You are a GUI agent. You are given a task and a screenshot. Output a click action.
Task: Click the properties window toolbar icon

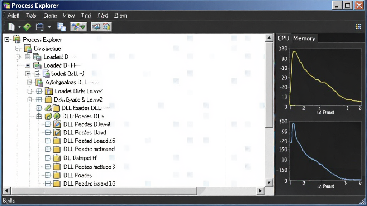click(x=62, y=27)
